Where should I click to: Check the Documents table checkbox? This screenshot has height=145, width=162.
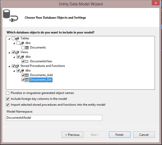tap(23, 47)
